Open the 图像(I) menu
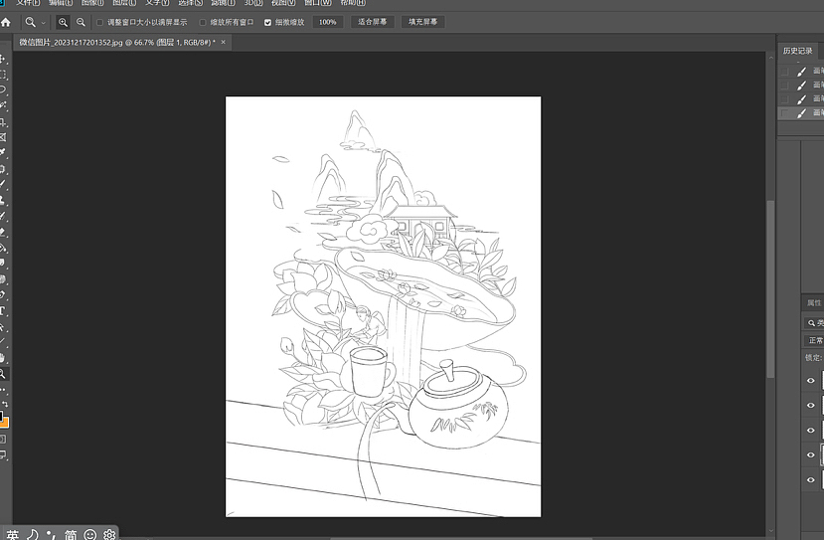Viewport: 824px width, 540px height. coord(92,3)
